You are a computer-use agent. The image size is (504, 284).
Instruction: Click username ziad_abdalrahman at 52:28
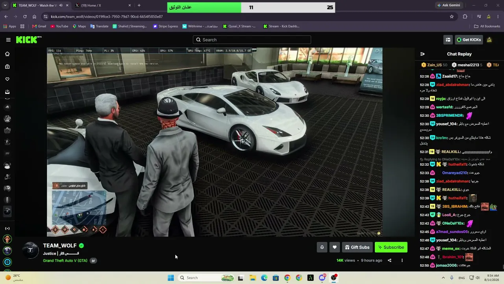[453, 85]
